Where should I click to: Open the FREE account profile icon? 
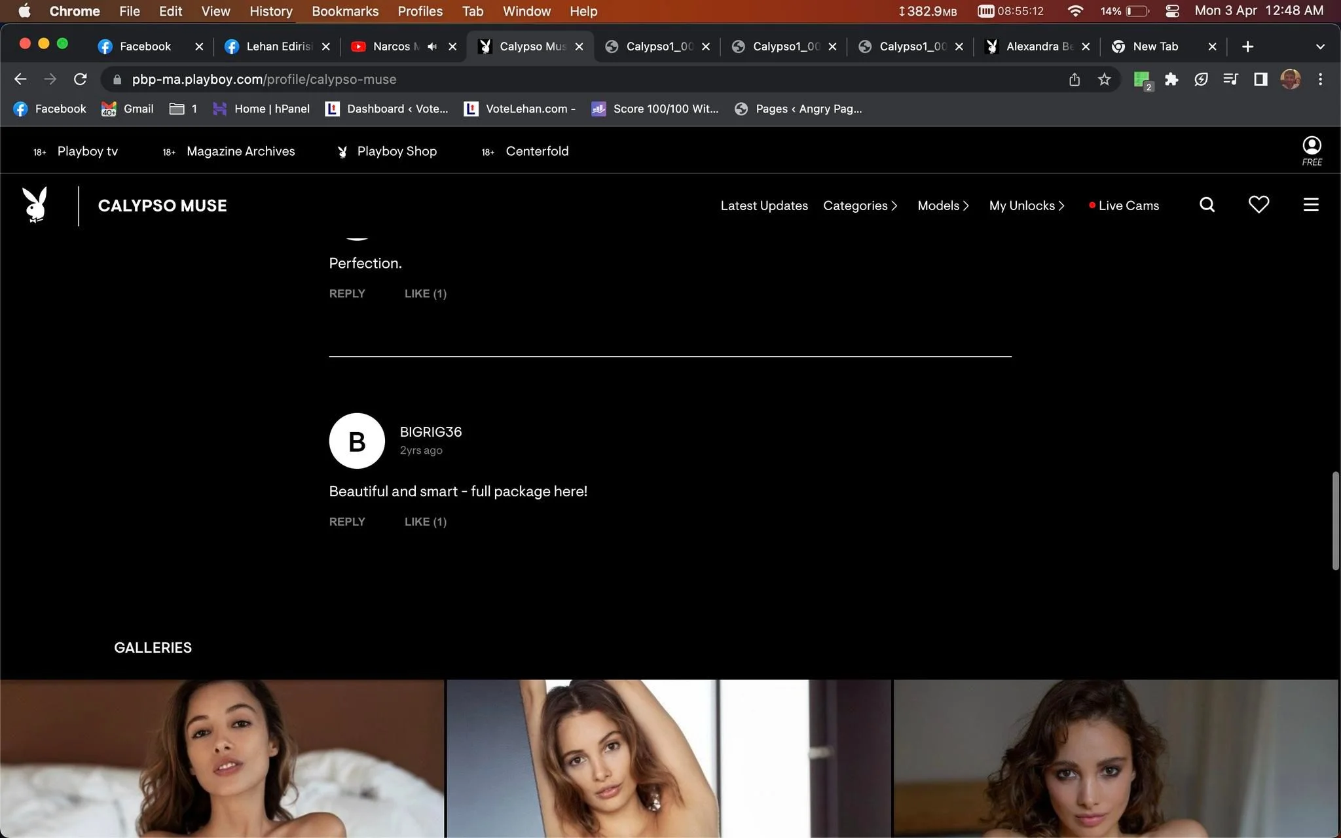(1312, 151)
